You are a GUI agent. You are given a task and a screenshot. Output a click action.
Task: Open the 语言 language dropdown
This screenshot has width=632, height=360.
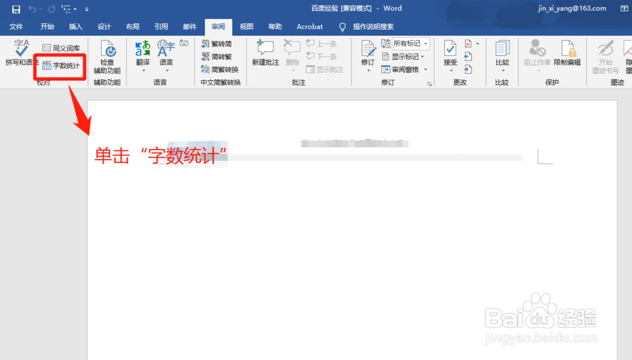[x=166, y=57]
